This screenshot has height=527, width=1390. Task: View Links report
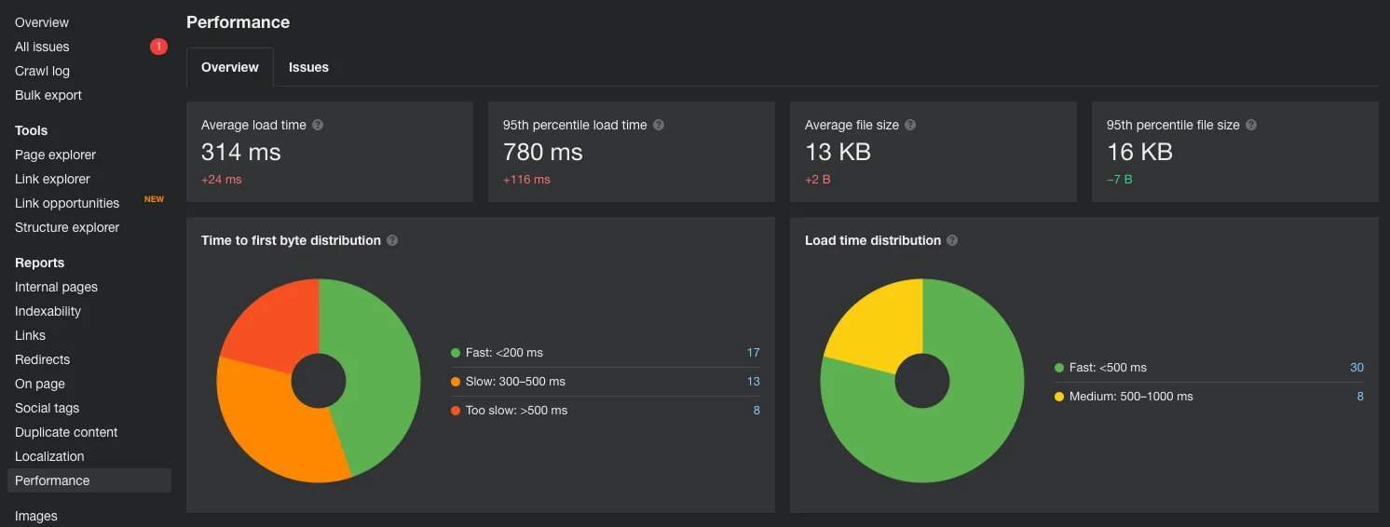[x=30, y=335]
